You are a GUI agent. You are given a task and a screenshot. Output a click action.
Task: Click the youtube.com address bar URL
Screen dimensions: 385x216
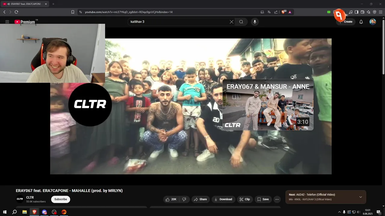128,12
